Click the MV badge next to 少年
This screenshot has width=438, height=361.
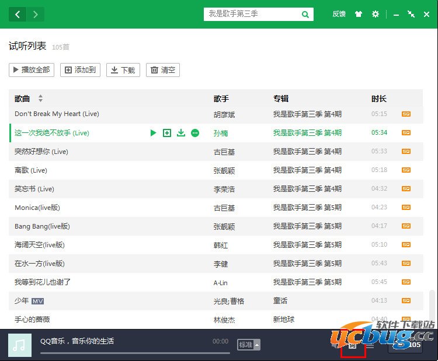(x=38, y=302)
